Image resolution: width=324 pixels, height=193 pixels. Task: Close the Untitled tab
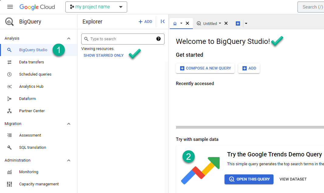pyautogui.click(x=226, y=23)
